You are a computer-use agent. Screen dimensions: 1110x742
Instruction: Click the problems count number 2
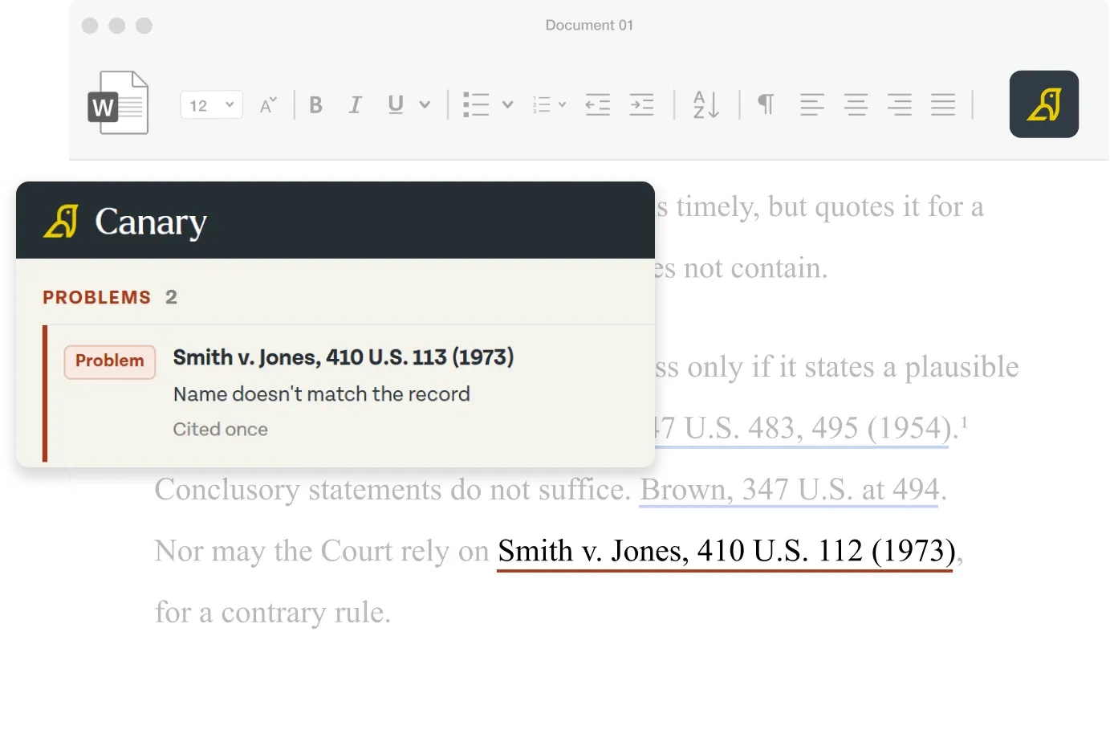coord(171,297)
